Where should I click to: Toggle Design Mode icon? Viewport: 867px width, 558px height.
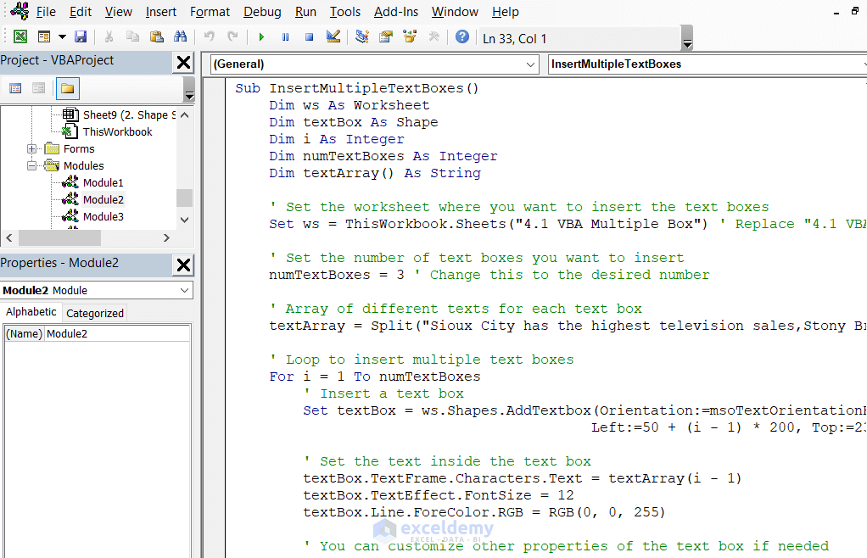coord(333,37)
